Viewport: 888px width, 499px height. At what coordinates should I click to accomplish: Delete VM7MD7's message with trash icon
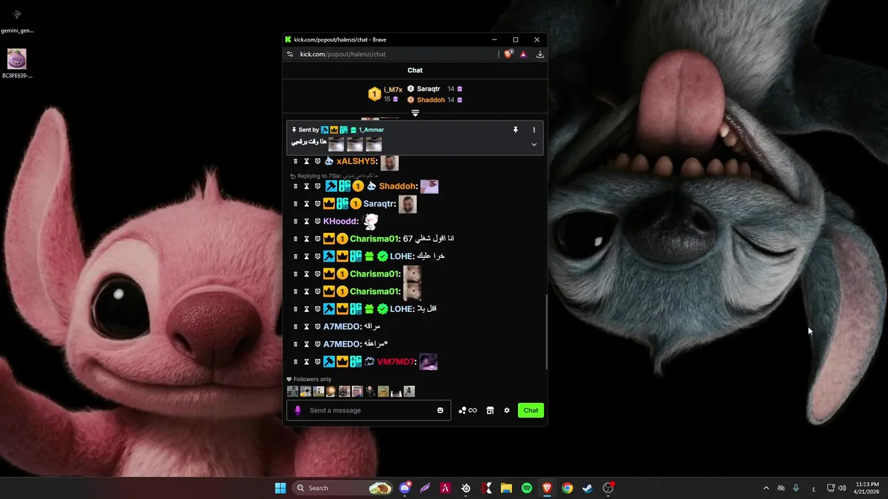coord(296,362)
